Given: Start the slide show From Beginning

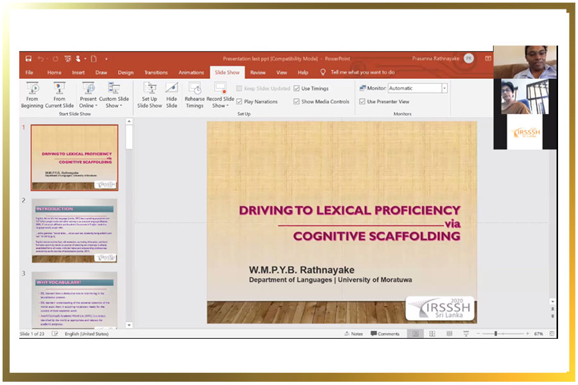Looking at the screenshot, I should tap(32, 95).
